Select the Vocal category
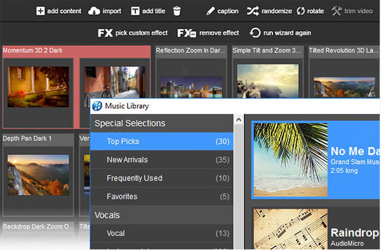Screen dimensions: 381x250 tap(162, 234)
